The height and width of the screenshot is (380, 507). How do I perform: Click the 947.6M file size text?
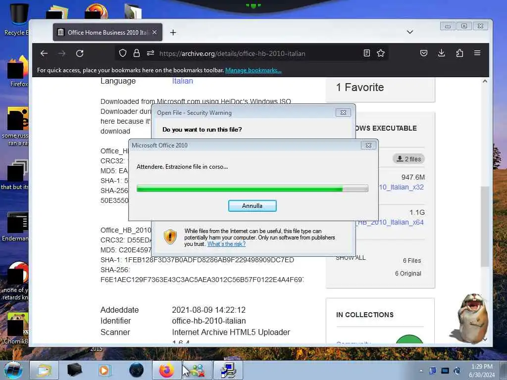[413, 177]
